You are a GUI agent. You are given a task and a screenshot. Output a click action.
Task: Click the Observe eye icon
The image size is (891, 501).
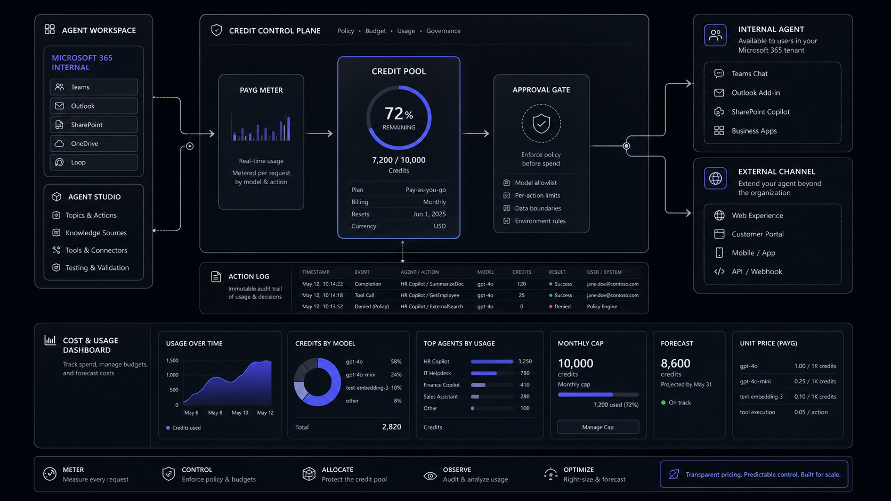point(430,475)
